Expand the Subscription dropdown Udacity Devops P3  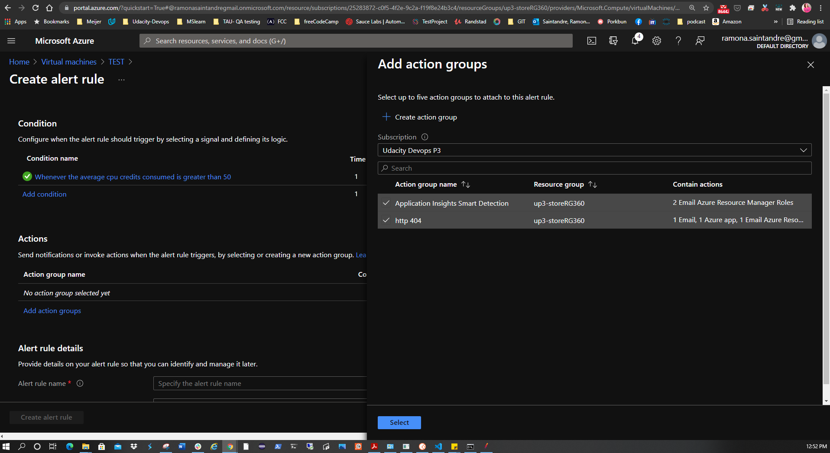[x=594, y=150]
